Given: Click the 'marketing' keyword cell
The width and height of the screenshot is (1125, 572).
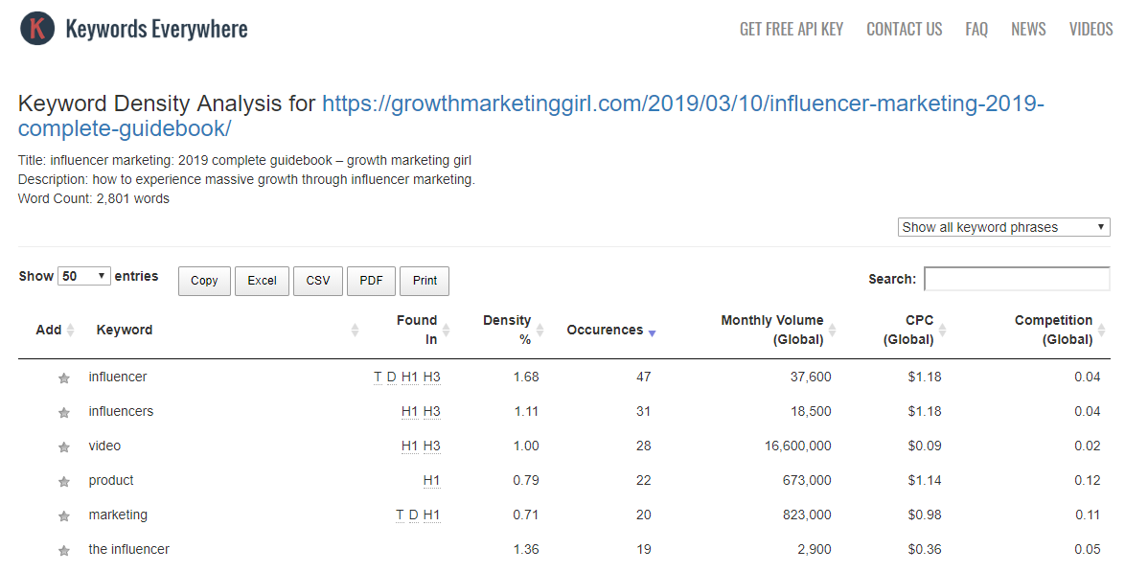Looking at the screenshot, I should pyautogui.click(x=118, y=515).
